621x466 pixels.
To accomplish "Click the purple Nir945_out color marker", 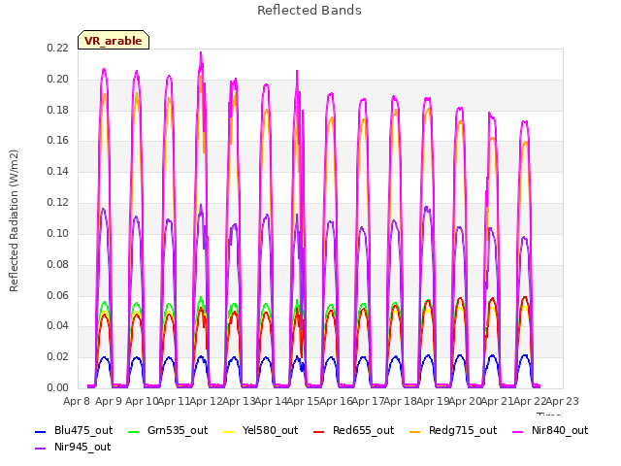I will (x=41, y=449).
